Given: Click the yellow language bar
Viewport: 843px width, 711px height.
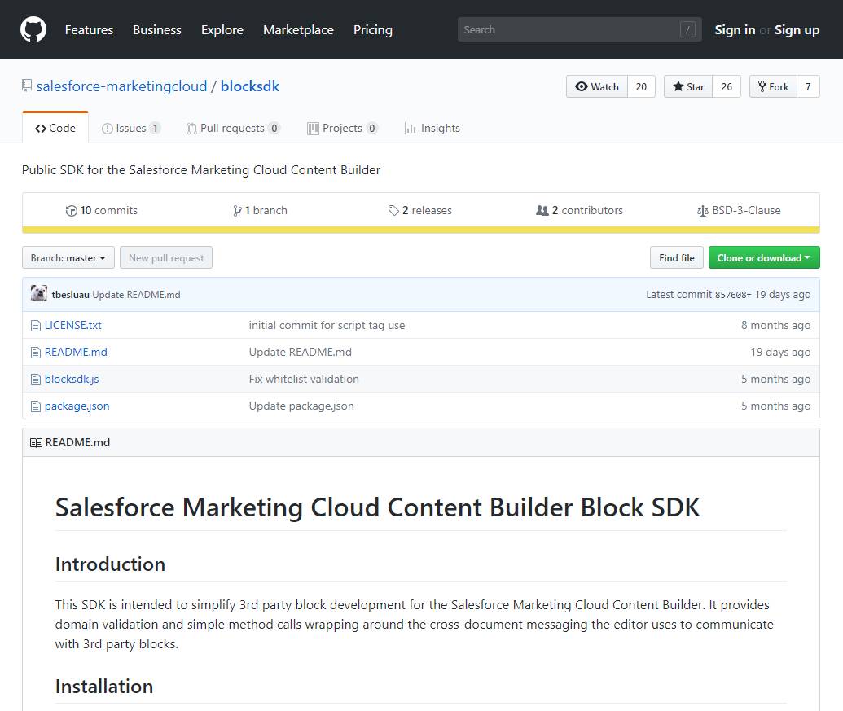Looking at the screenshot, I should [420, 230].
